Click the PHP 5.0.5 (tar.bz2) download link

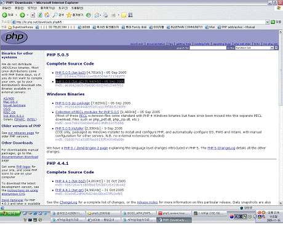coord(70,73)
